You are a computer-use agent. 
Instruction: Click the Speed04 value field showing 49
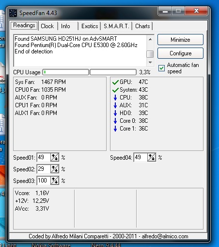coord(141,157)
